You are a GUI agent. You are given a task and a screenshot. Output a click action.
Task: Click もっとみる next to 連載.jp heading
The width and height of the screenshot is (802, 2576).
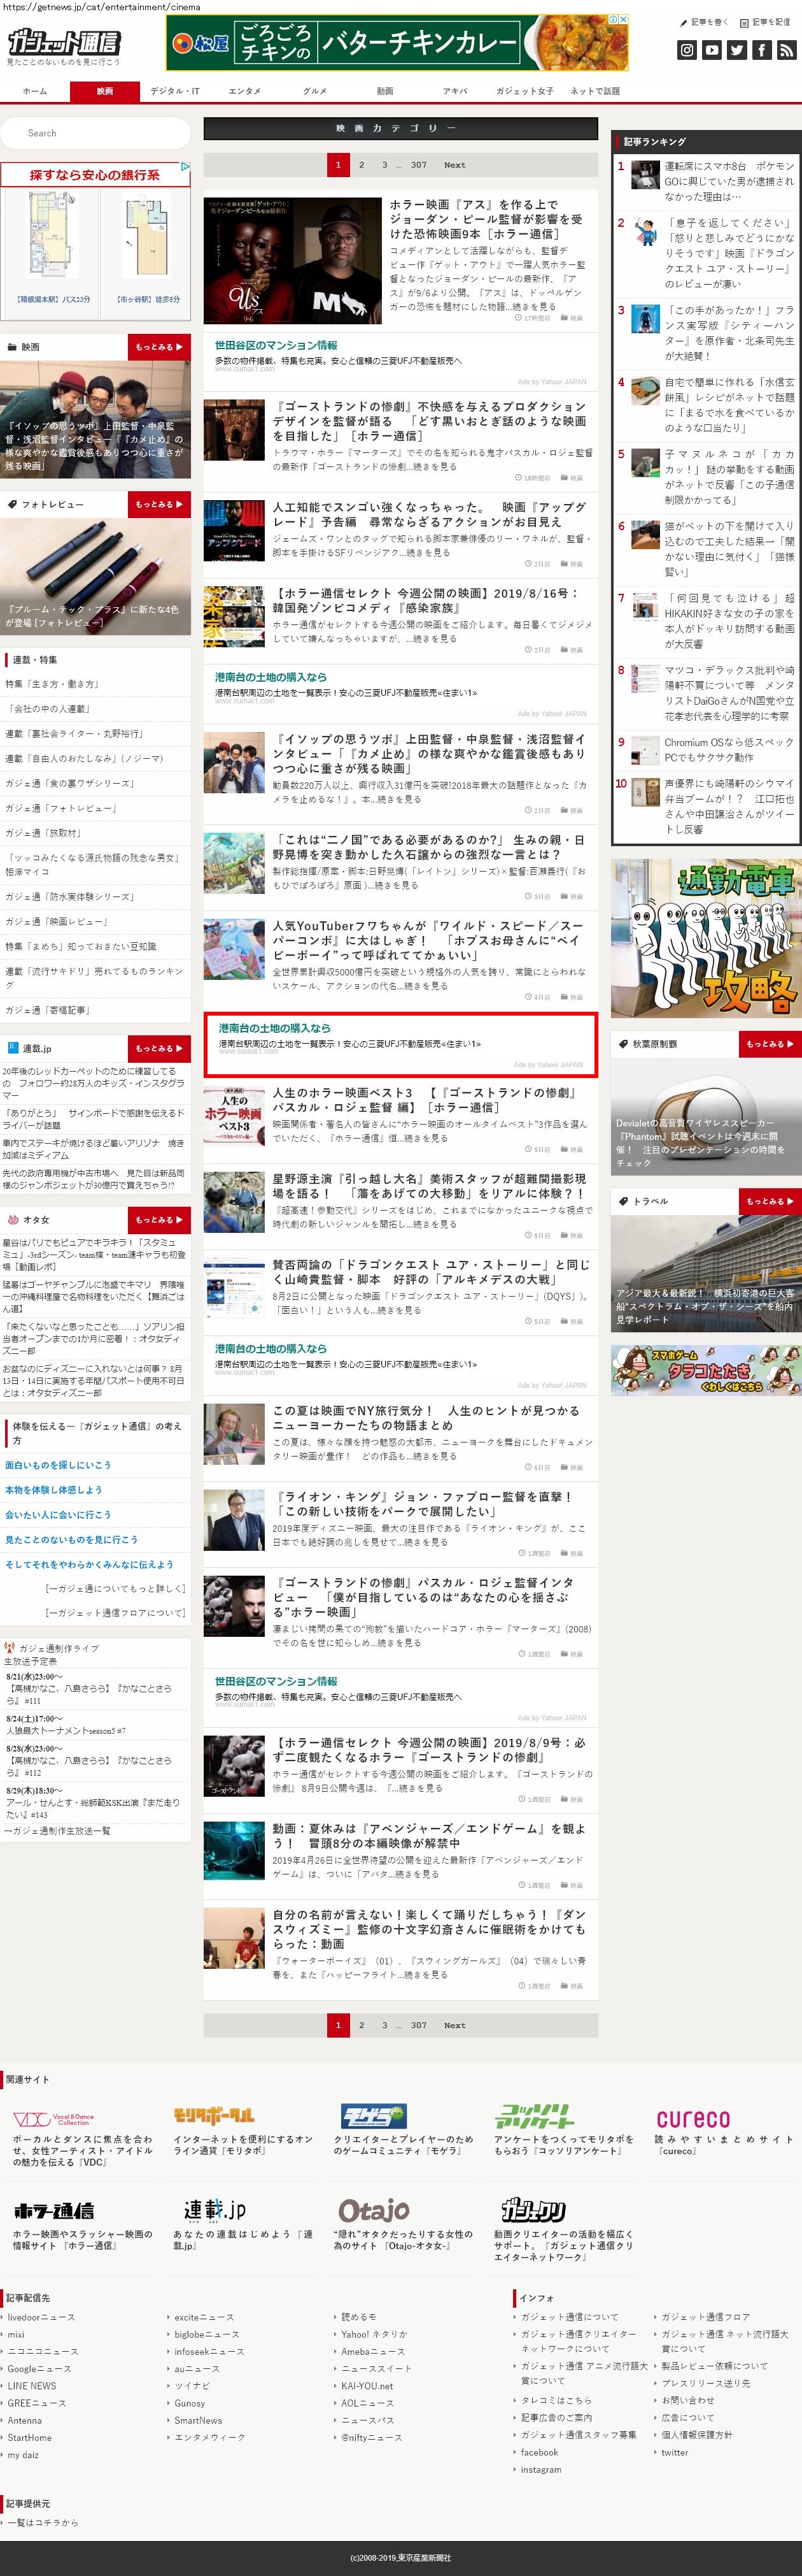tap(158, 1048)
